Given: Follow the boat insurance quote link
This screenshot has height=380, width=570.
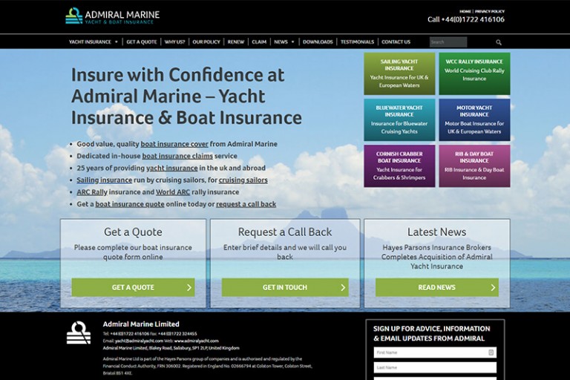Looking at the screenshot, I should (x=130, y=204).
